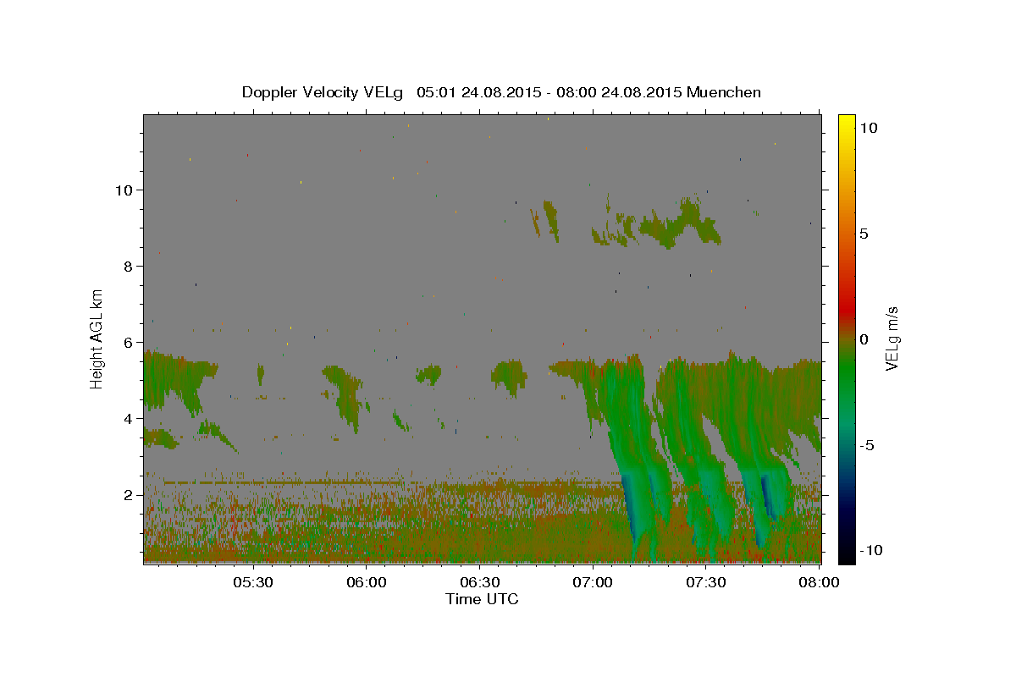This screenshot has width=1016, height=677.
Task: Click the 06:00 time tick label
Action: coord(366,582)
